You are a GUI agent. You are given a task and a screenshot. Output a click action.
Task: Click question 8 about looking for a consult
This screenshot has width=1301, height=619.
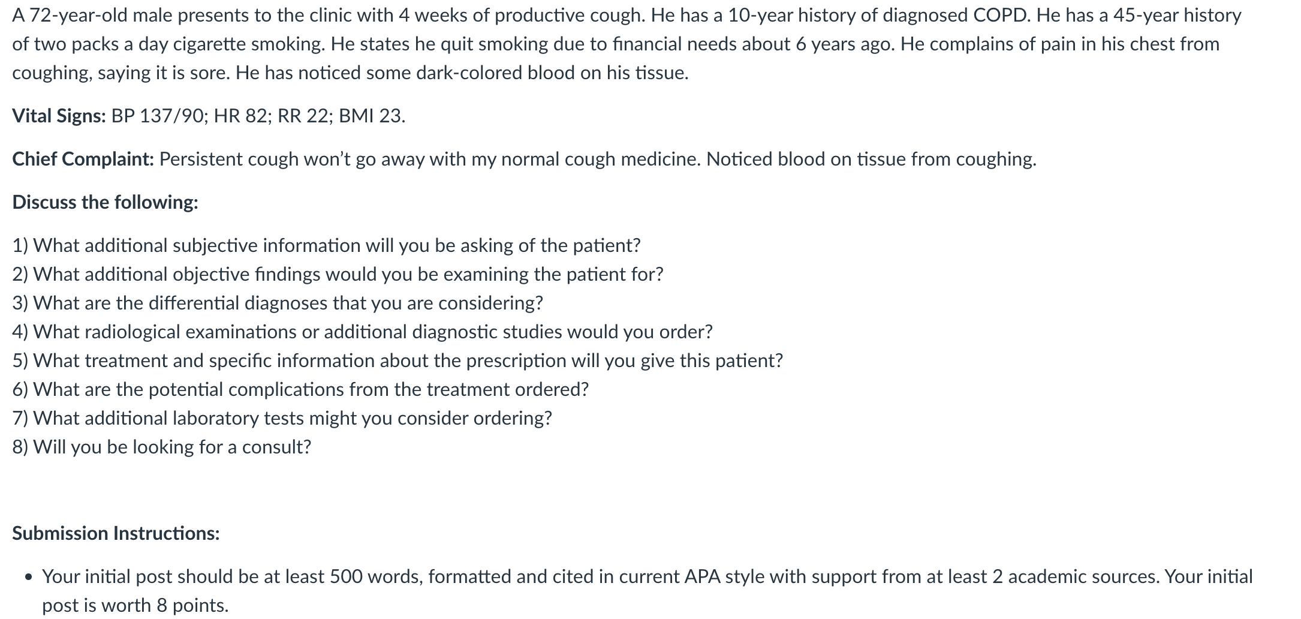[x=161, y=447]
